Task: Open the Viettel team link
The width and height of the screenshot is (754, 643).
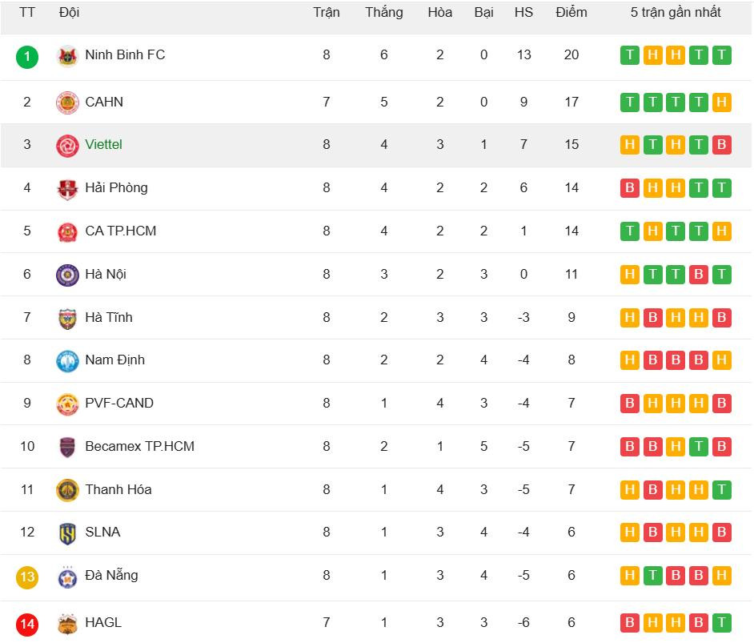Action: click(x=103, y=145)
